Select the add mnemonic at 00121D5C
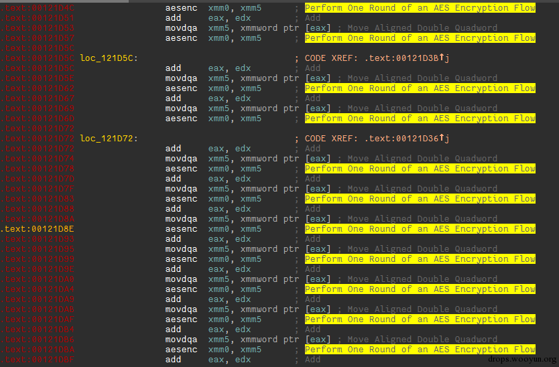Image resolution: width=559 pixels, height=367 pixels. (x=173, y=68)
